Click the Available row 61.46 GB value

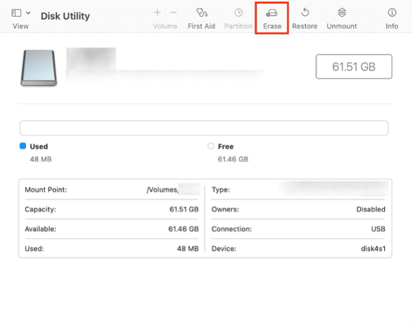click(183, 229)
